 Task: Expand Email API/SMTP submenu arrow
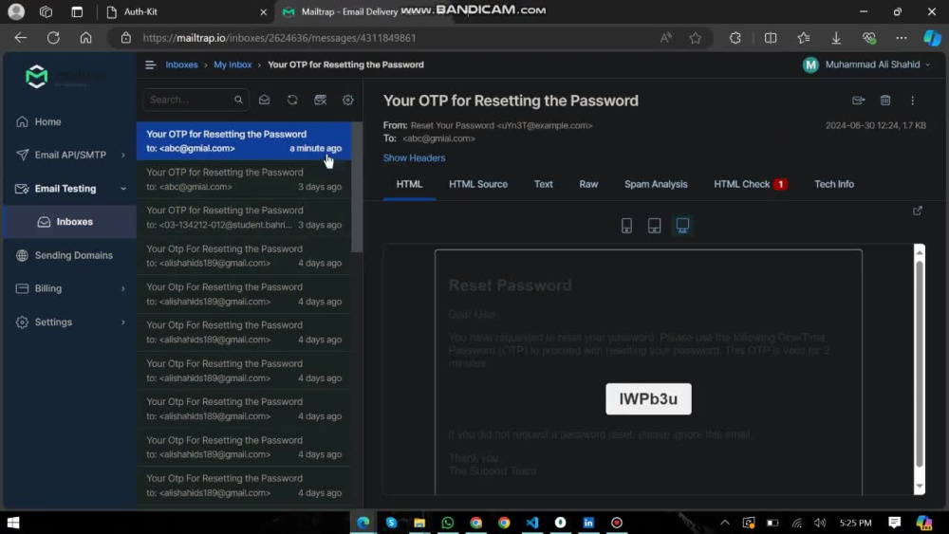123,155
